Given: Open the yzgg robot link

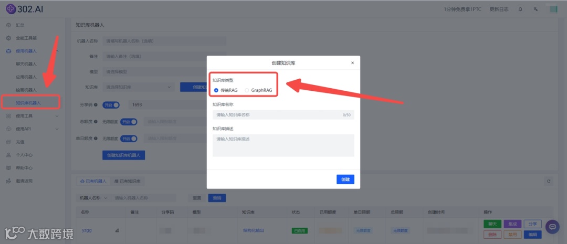Looking at the screenshot, I should point(87,230).
